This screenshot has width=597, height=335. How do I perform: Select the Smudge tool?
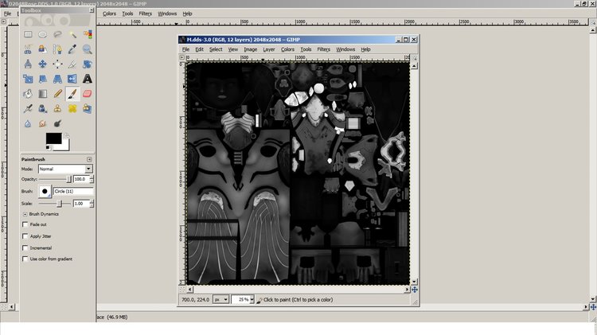coord(43,123)
